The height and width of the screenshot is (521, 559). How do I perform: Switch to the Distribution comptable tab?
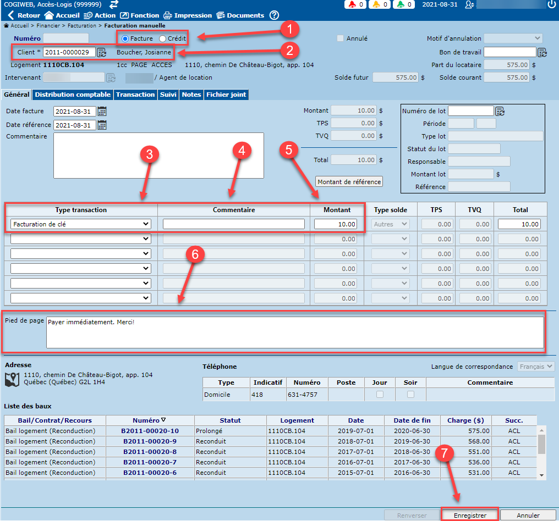73,95
